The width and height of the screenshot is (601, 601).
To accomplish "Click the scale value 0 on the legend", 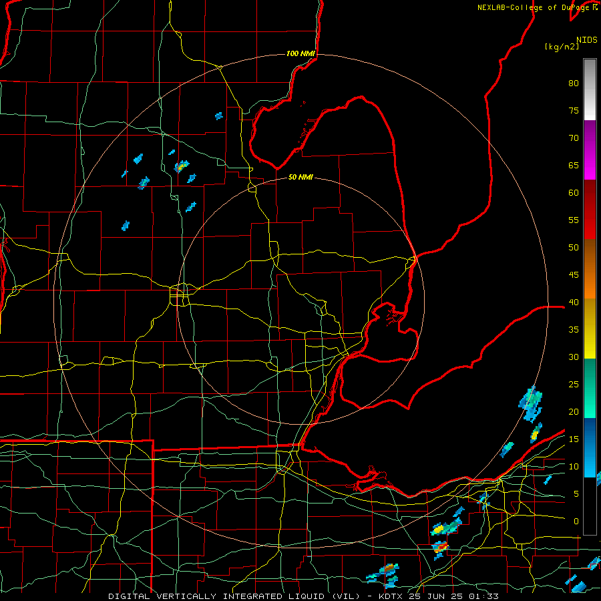I will point(576,522).
